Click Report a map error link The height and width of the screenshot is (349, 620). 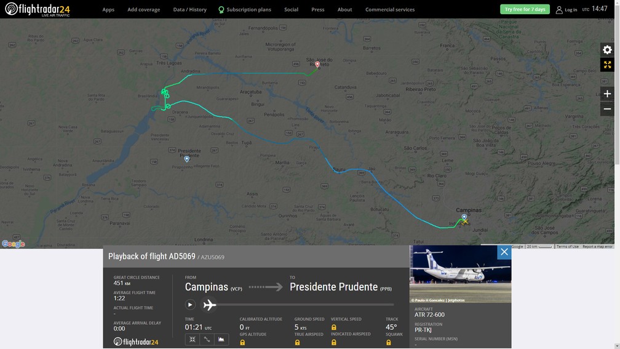pyautogui.click(x=597, y=246)
